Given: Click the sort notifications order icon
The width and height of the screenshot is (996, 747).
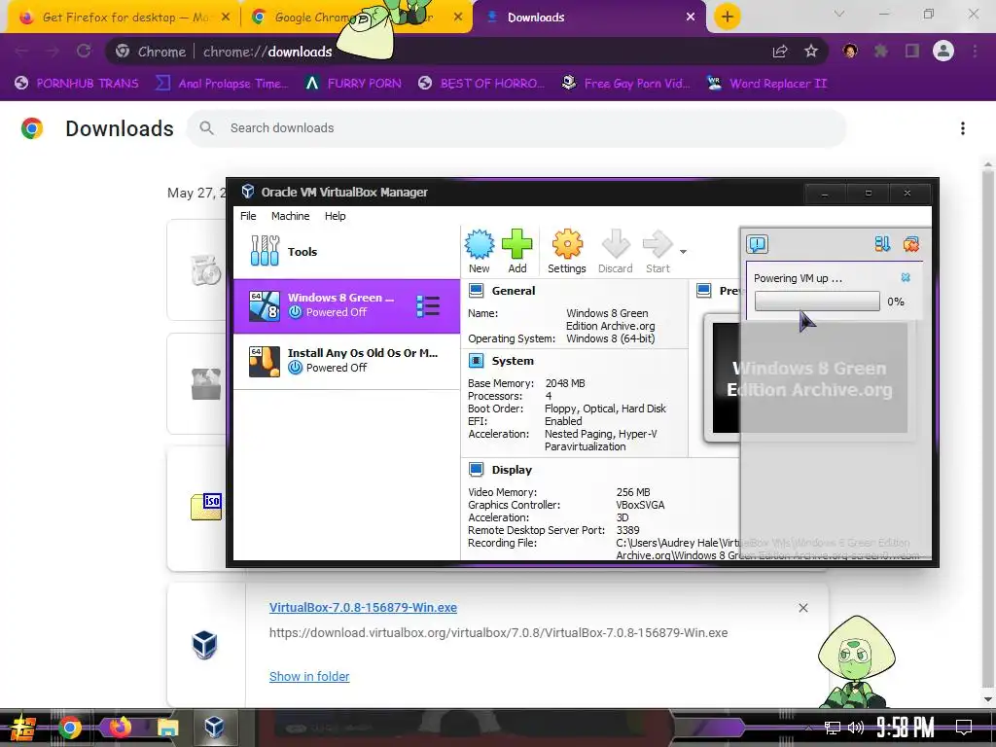Looking at the screenshot, I should [x=882, y=244].
